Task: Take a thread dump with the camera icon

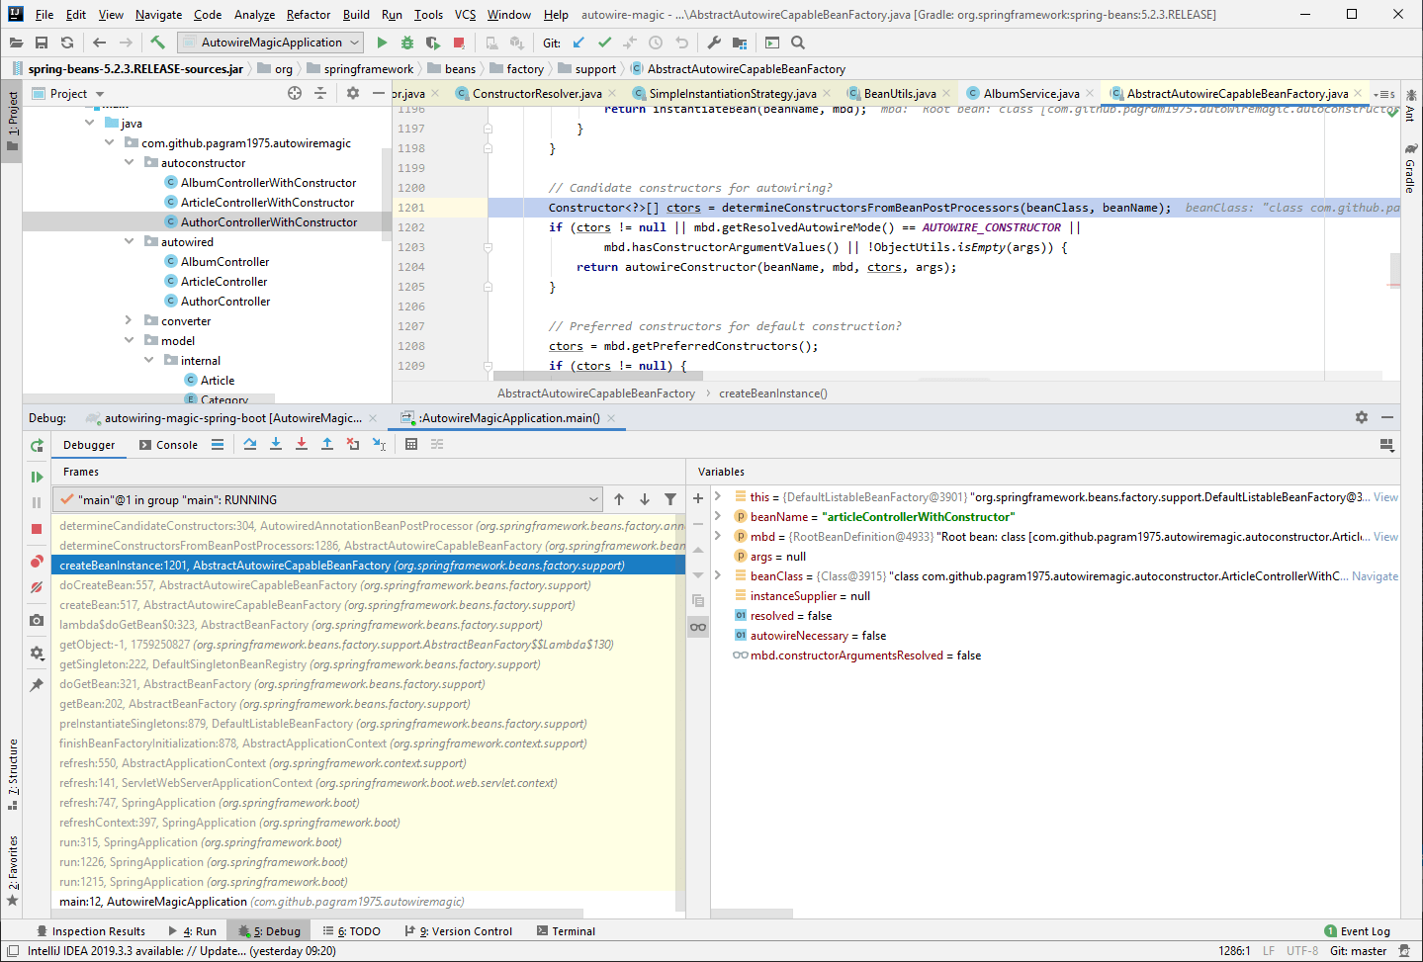Action: pyautogui.click(x=36, y=620)
